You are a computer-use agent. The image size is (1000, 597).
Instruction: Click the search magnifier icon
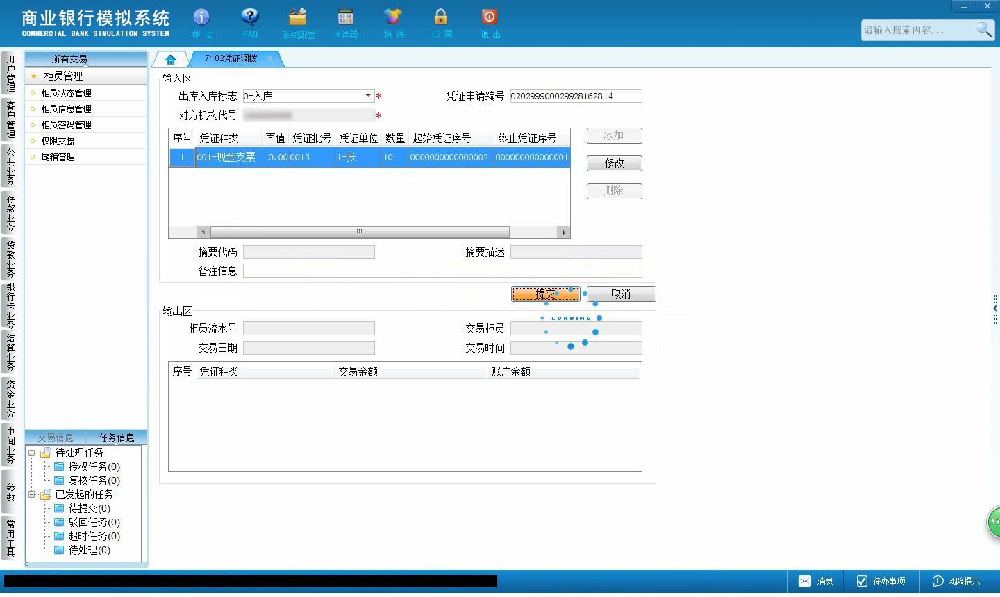(x=984, y=29)
